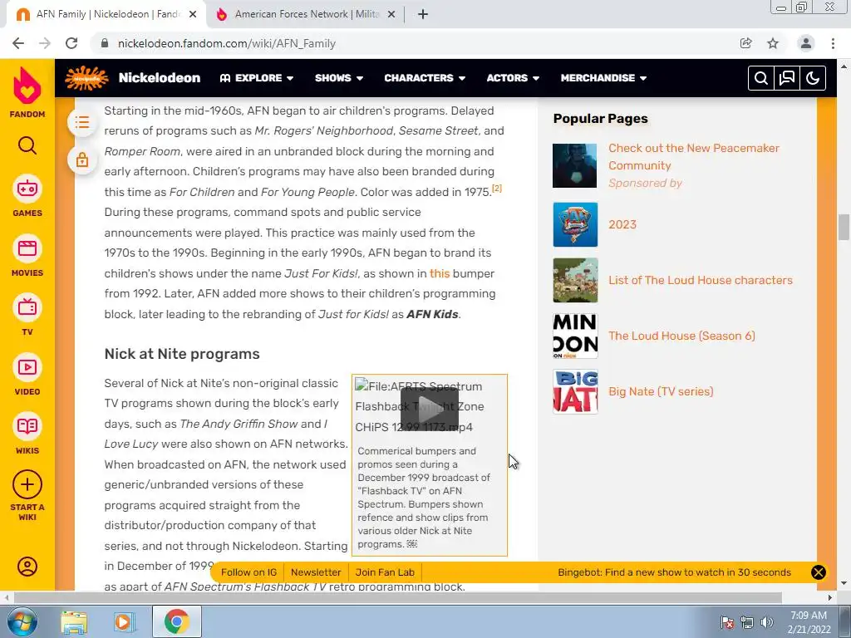Click the Chrome taskbar icon
851x638 pixels.
(176, 621)
